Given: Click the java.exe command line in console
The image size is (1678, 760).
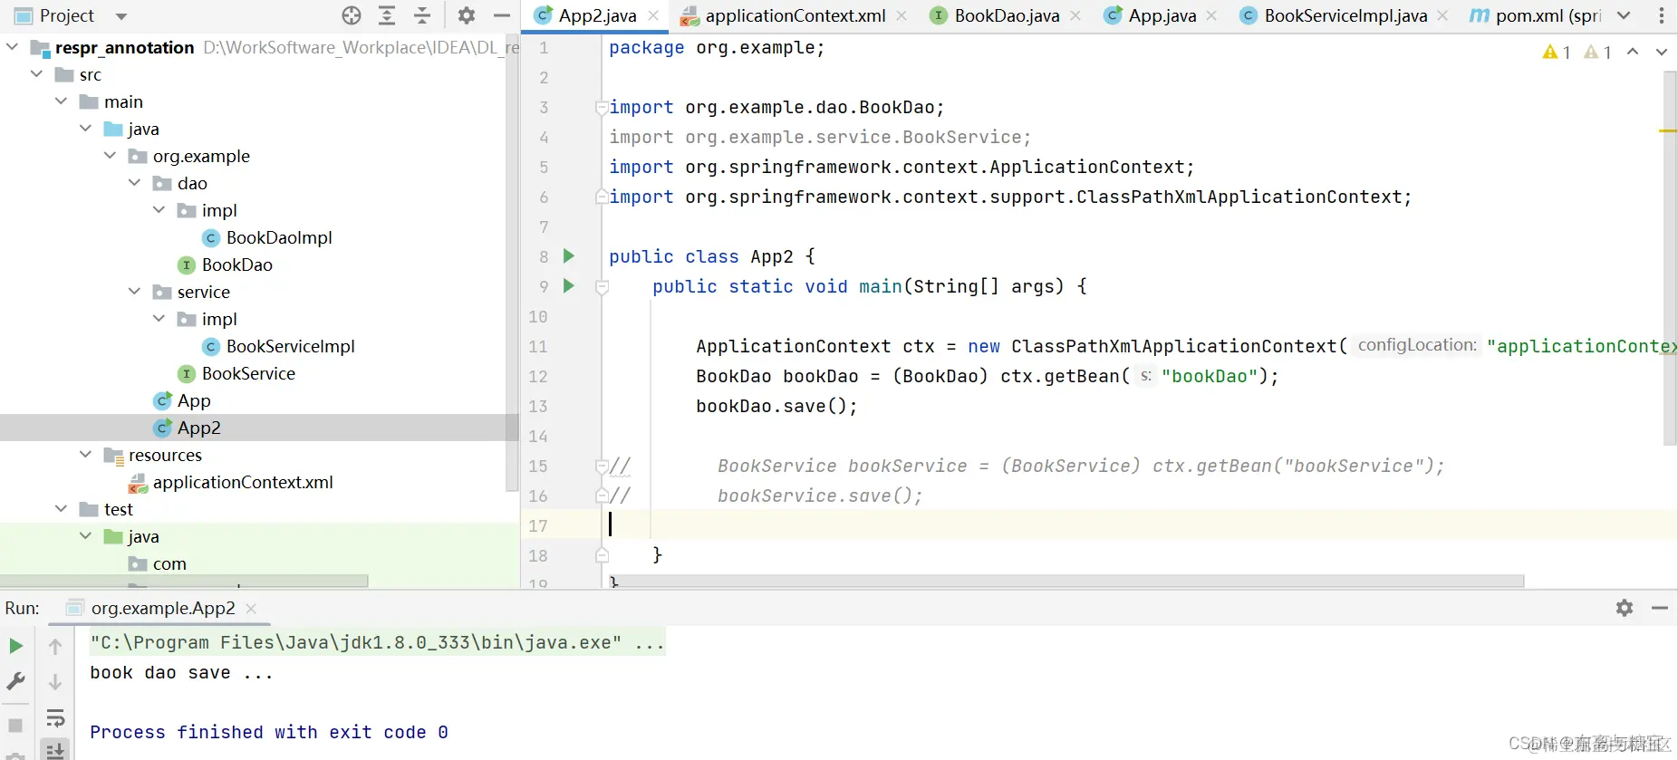Looking at the screenshot, I should pyautogui.click(x=377, y=642).
